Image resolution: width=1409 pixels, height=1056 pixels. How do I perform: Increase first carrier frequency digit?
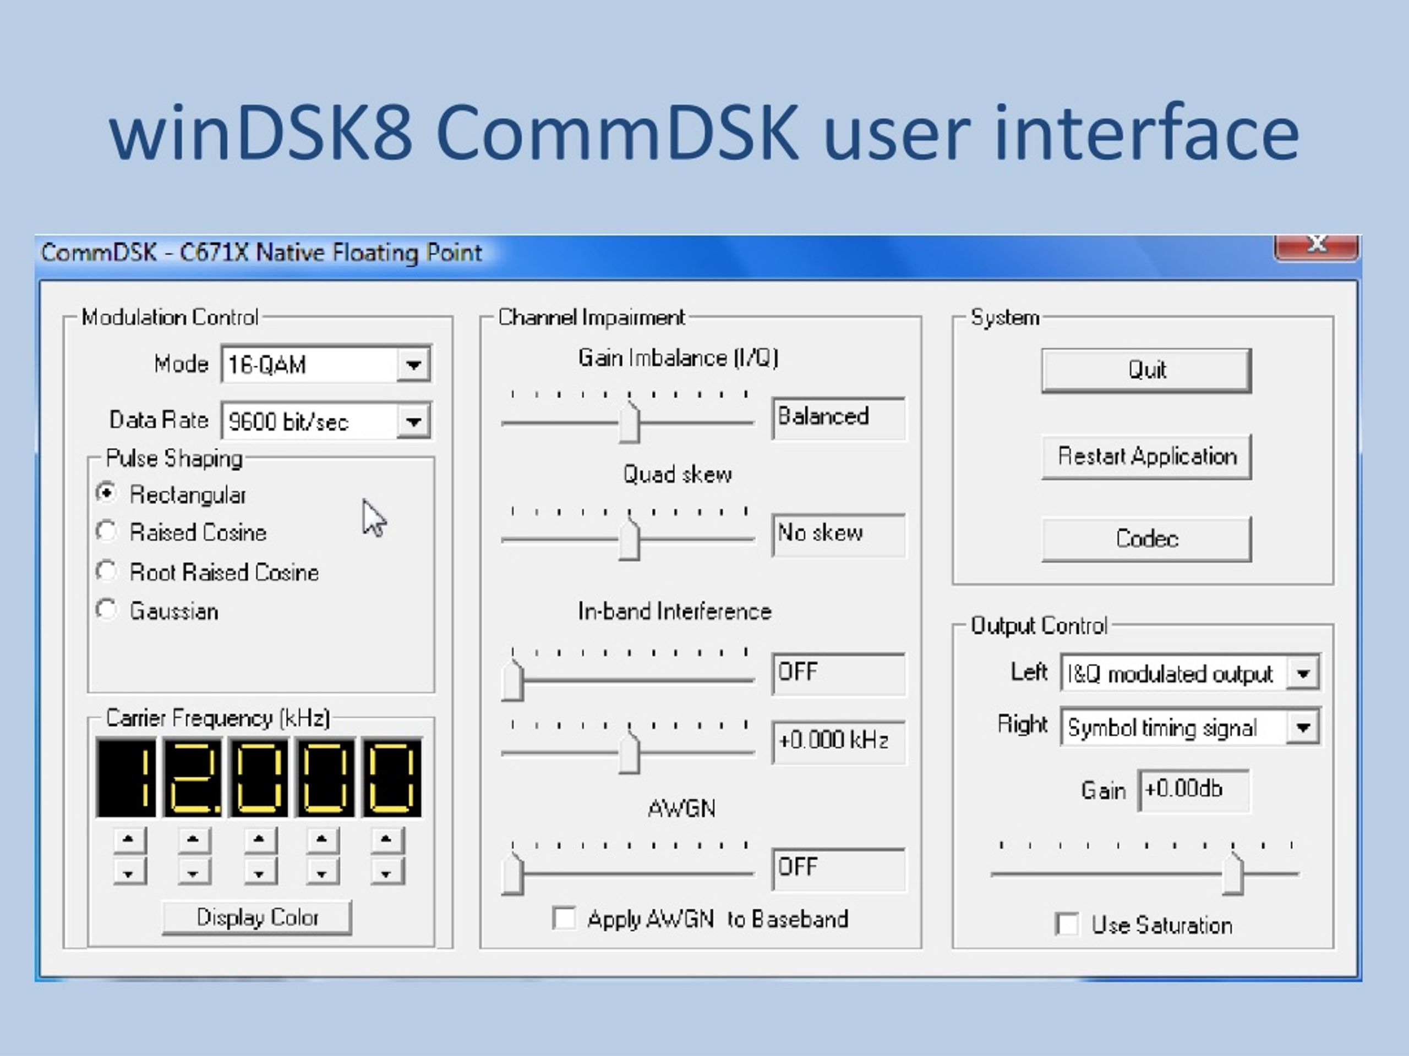tap(129, 840)
